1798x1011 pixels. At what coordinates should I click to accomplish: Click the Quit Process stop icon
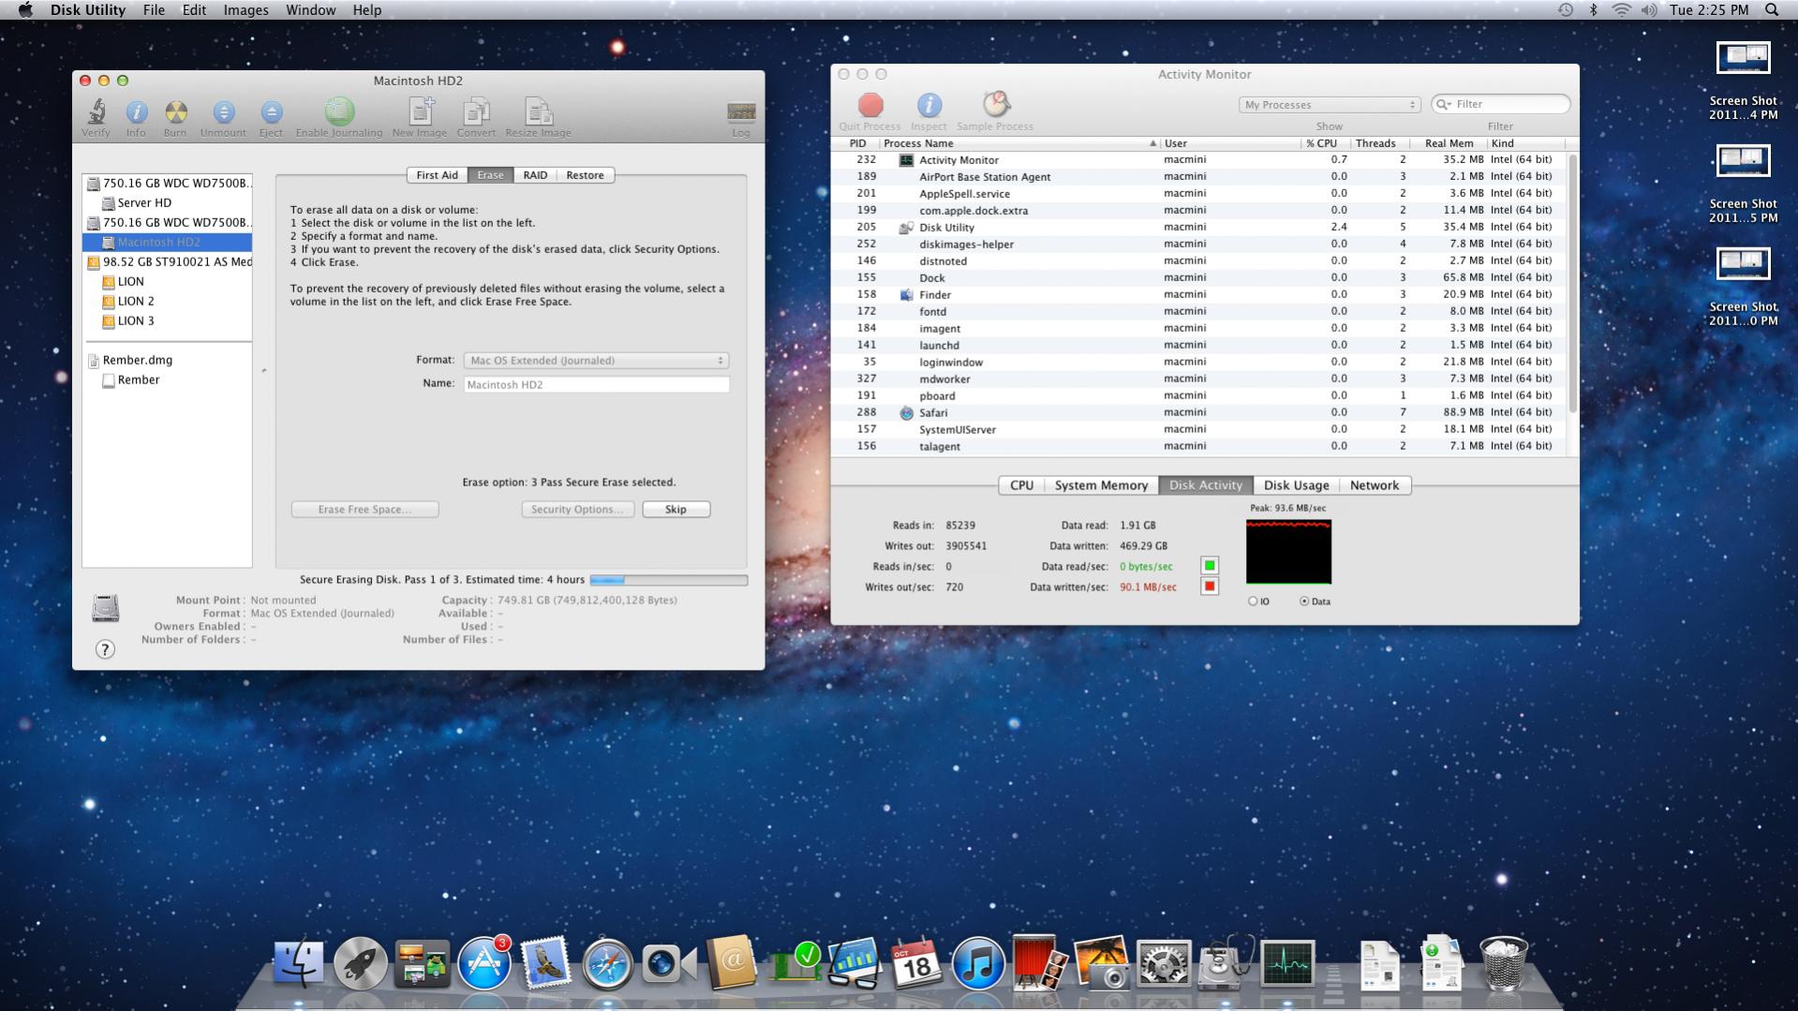[869, 105]
